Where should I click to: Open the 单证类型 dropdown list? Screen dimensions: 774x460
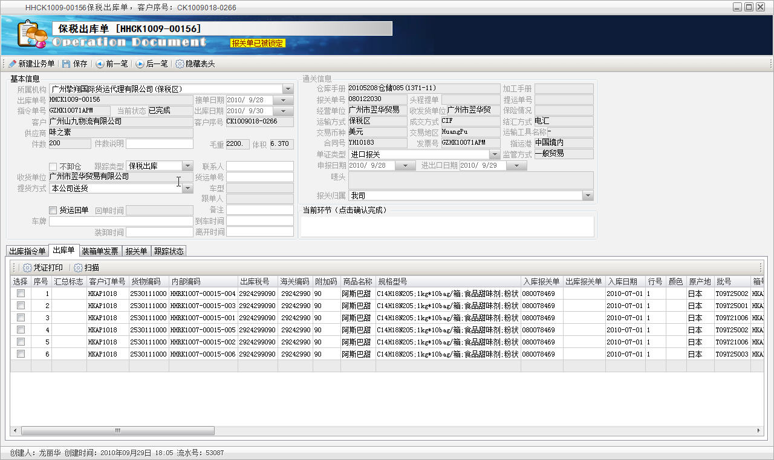494,155
